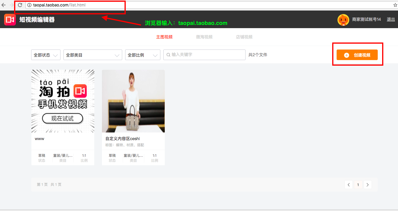Click the magnifier icon in search box

168,55
